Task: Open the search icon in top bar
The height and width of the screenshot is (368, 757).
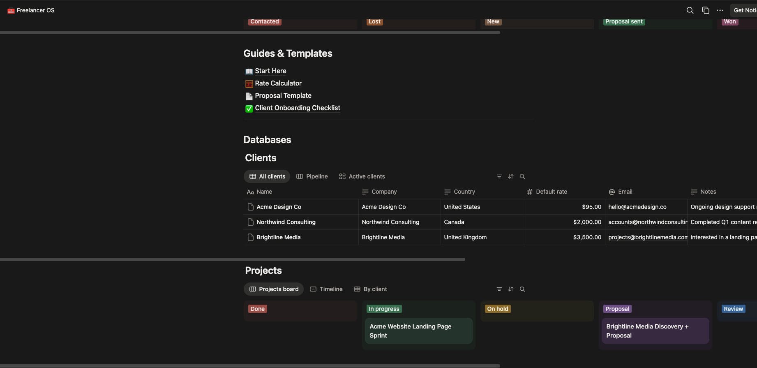Action: point(690,10)
